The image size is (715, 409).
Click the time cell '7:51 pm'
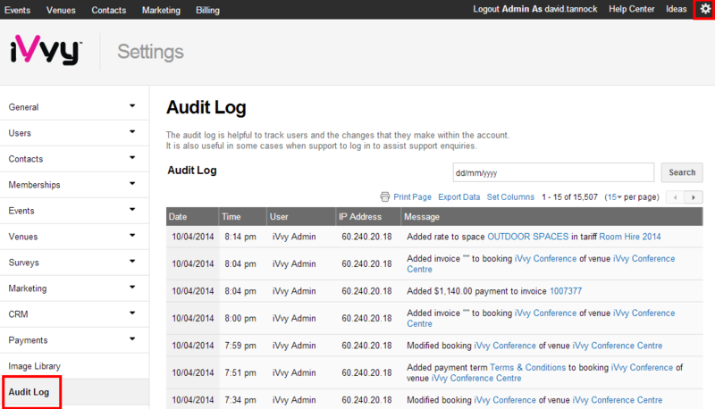[x=240, y=373]
